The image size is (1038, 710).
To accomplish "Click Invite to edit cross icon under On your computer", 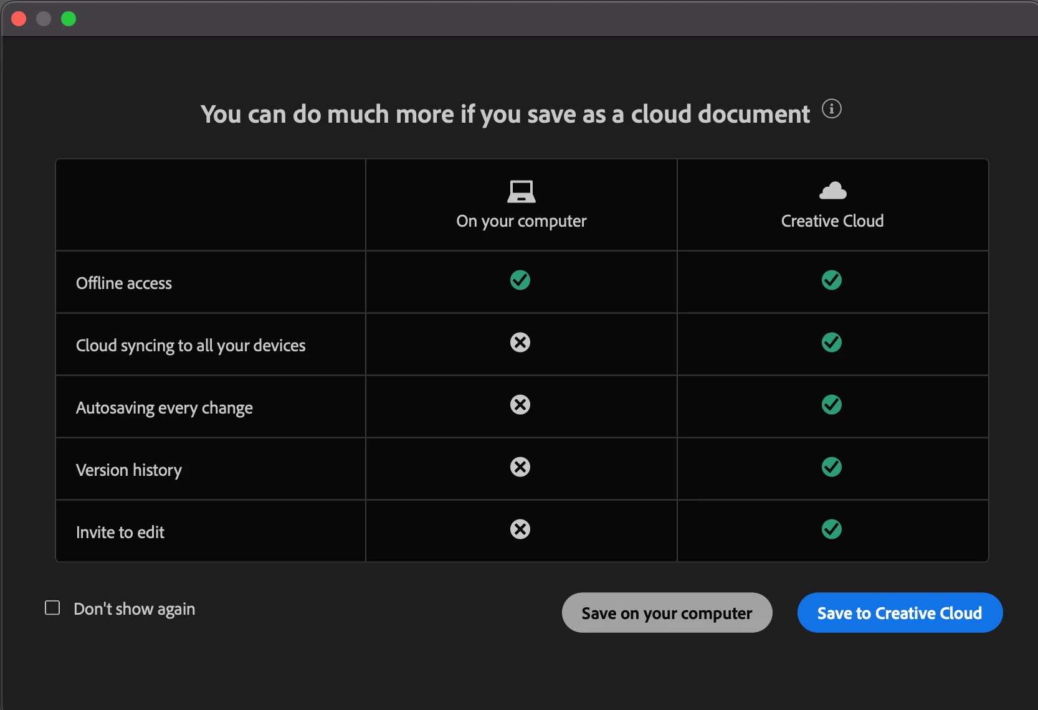I will pos(520,529).
